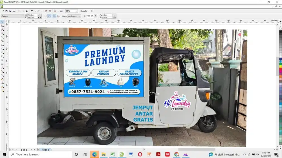The height and width of the screenshot is (158, 282).
Task: Select the Fill tool
Action: click(2, 87)
